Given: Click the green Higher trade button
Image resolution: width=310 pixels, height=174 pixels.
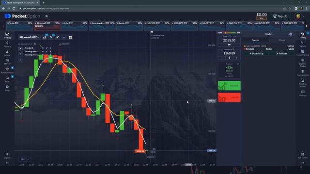Looking at the screenshot, I should point(229,86).
